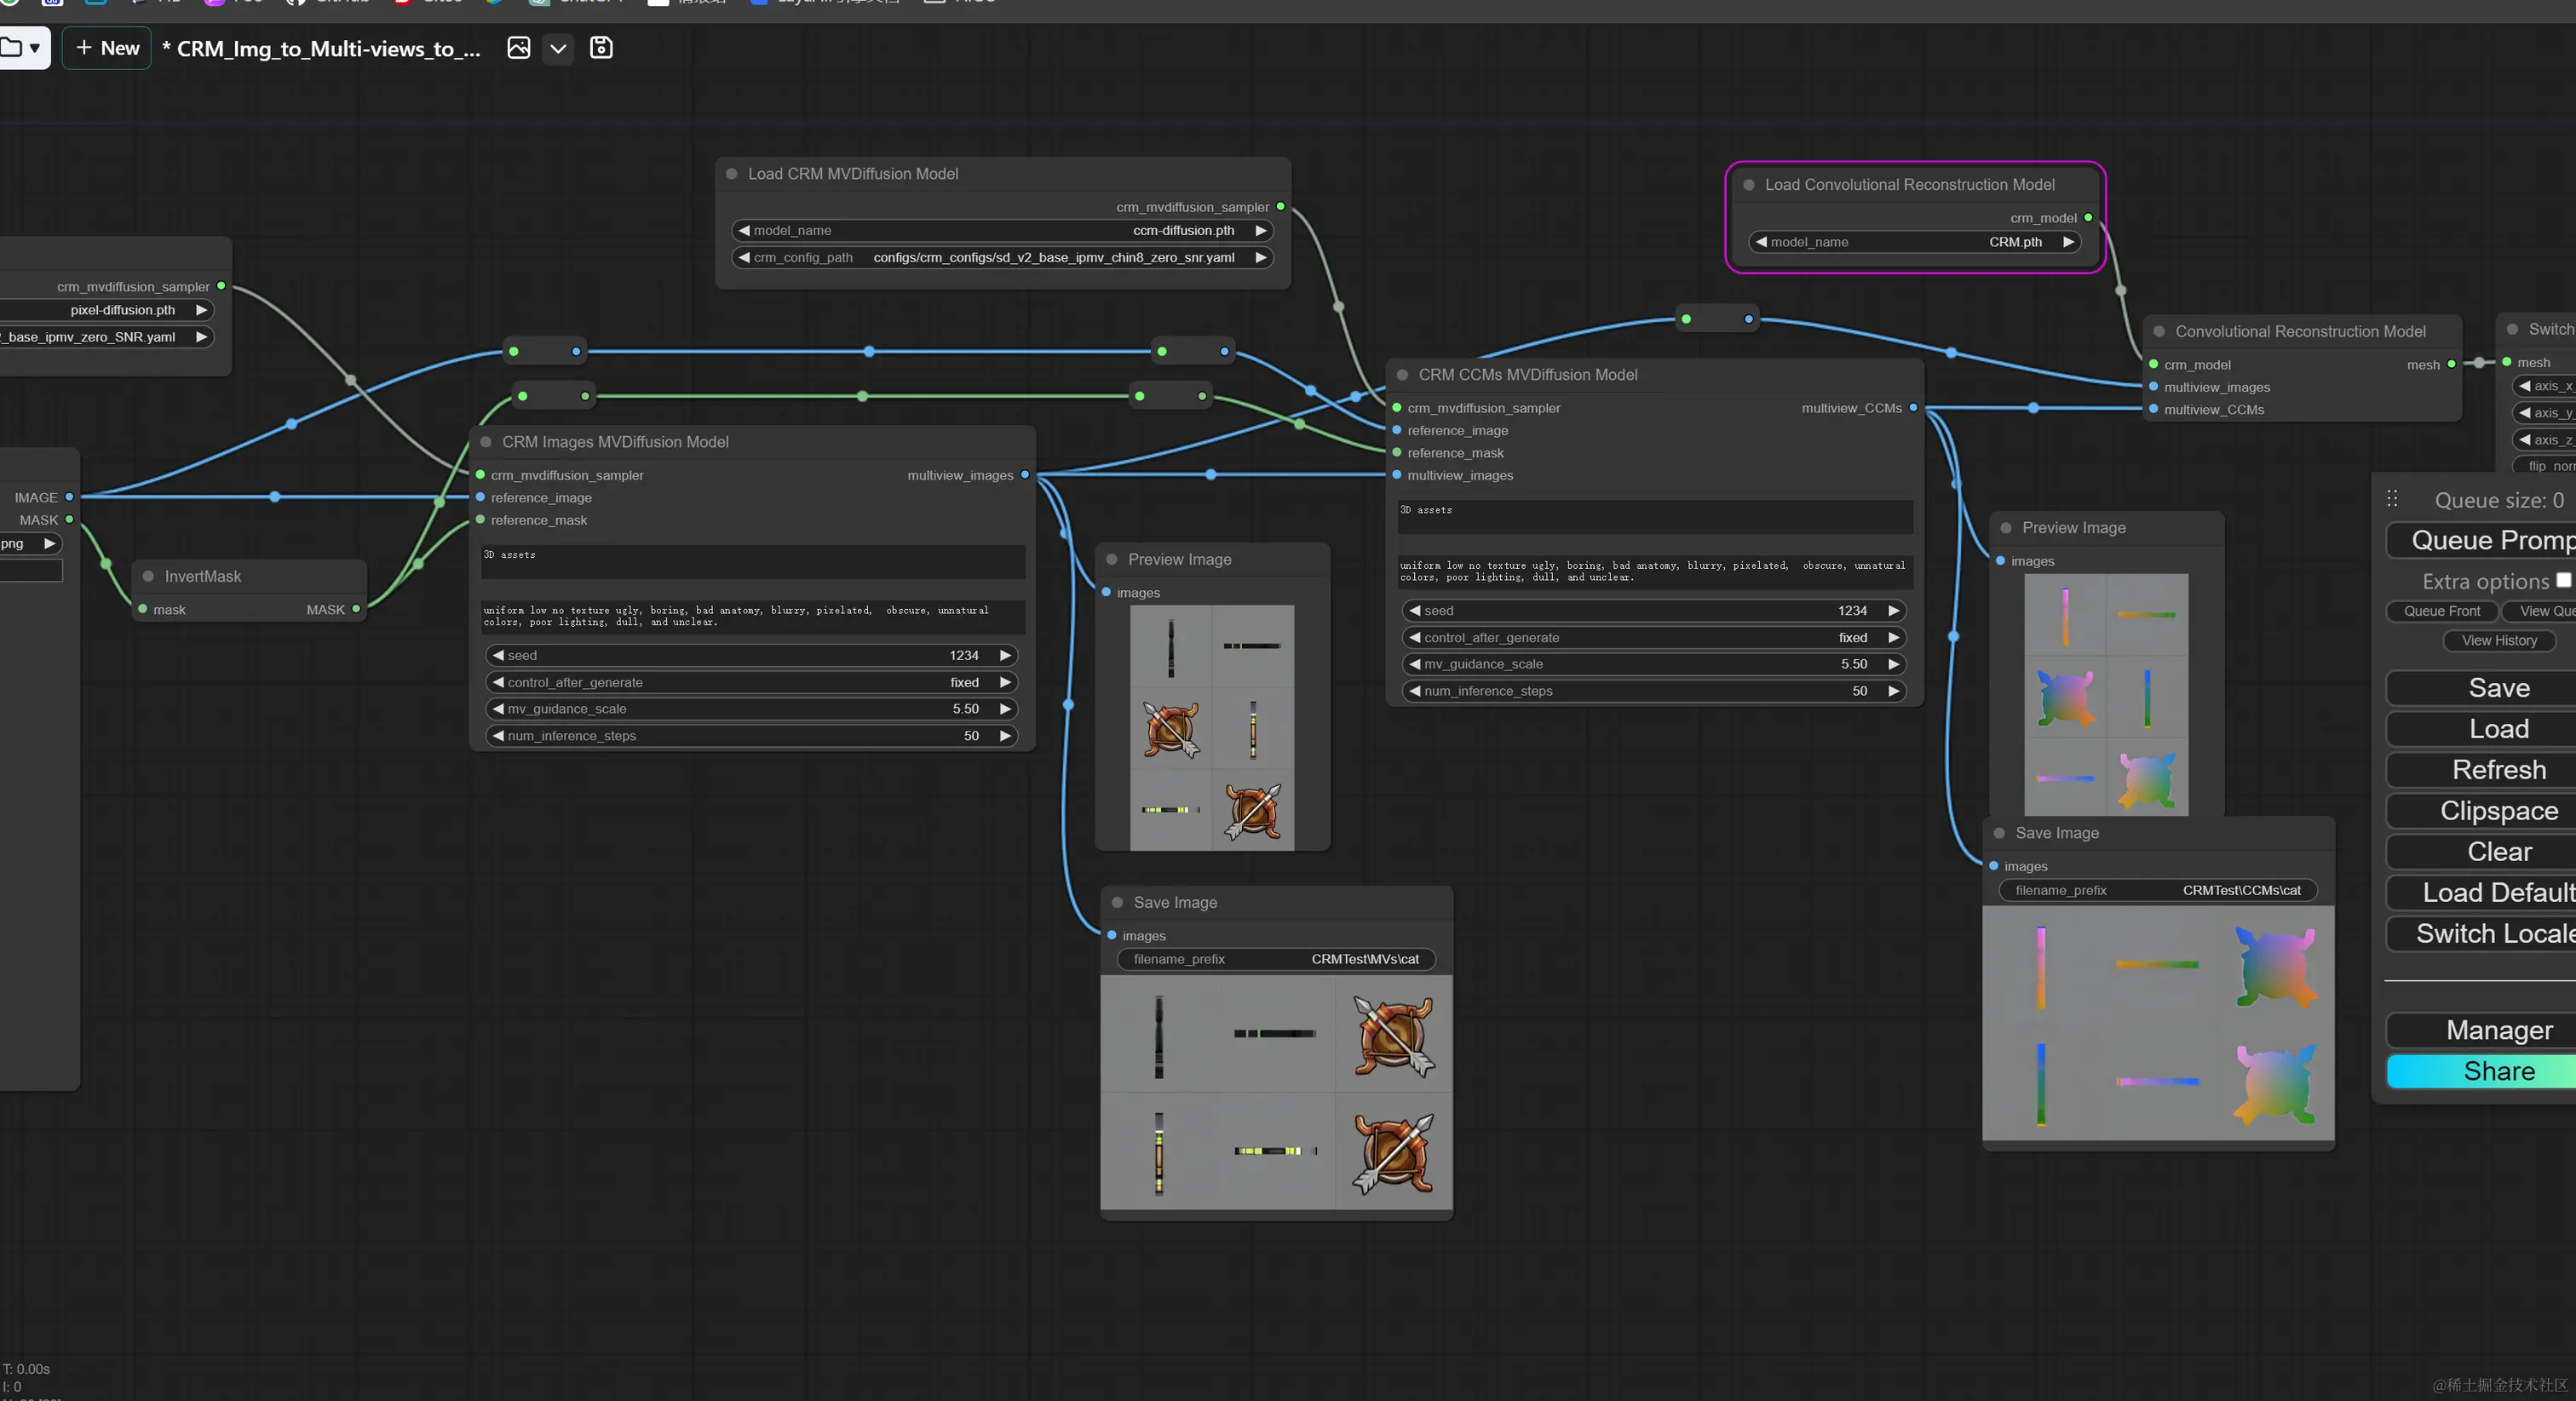
Task: Click the shield thumbnail in the Save Image node
Action: click(x=1393, y=1036)
